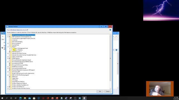
Task: Collapse the Hyper-V node
Action: tap(8, 47)
